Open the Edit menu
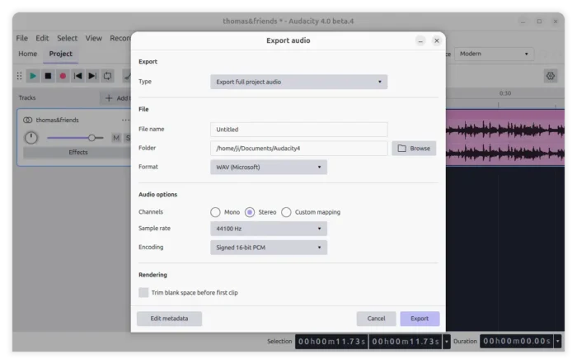The image size is (577, 364). pyautogui.click(x=42, y=38)
